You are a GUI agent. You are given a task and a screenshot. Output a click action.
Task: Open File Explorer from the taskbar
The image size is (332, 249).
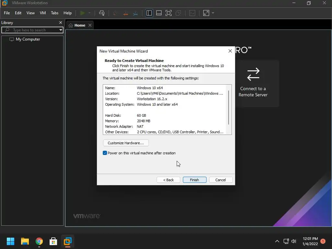click(25, 241)
